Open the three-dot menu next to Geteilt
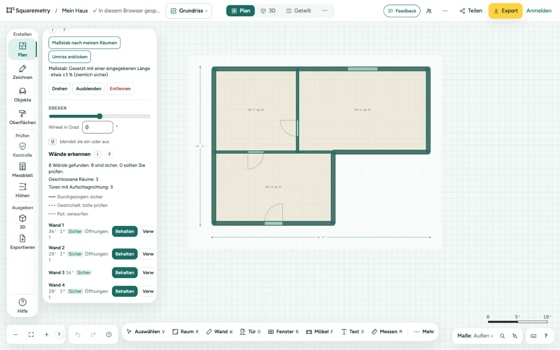Screen dimensions: 560x350 point(325,11)
